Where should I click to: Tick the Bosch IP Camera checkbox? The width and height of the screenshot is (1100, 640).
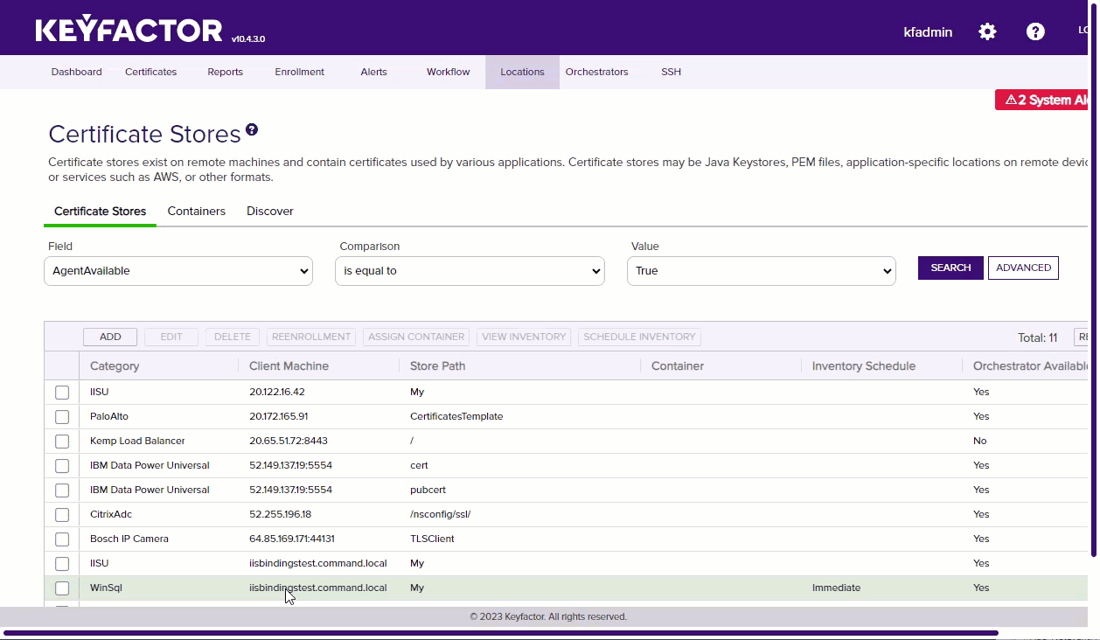[x=62, y=539]
